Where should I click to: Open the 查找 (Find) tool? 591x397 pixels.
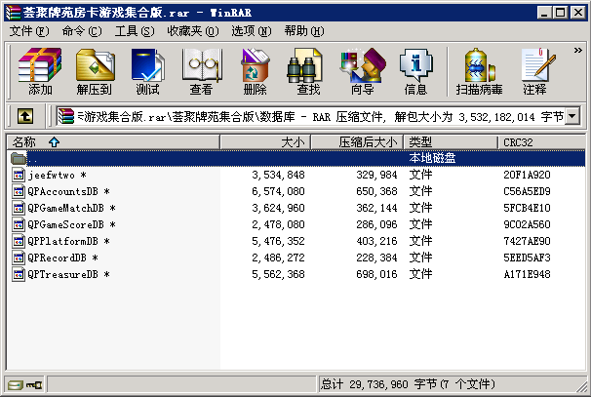(308, 72)
